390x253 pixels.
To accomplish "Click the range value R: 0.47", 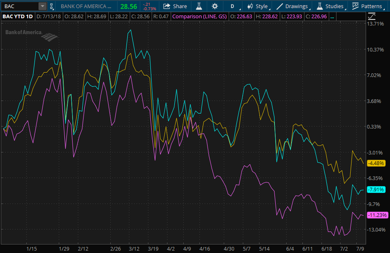I will (x=161, y=16).
